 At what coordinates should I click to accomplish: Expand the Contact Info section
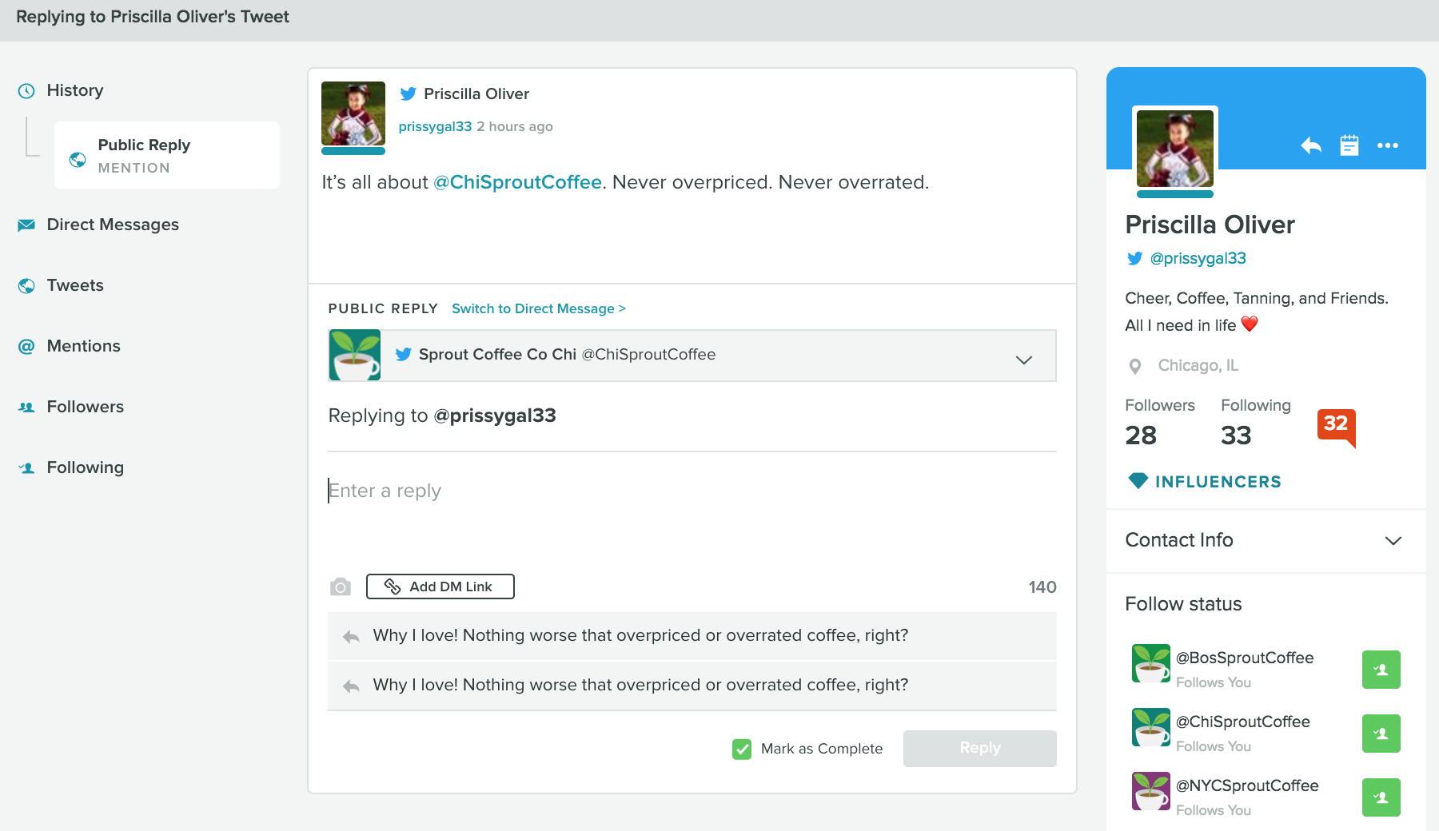point(1394,541)
